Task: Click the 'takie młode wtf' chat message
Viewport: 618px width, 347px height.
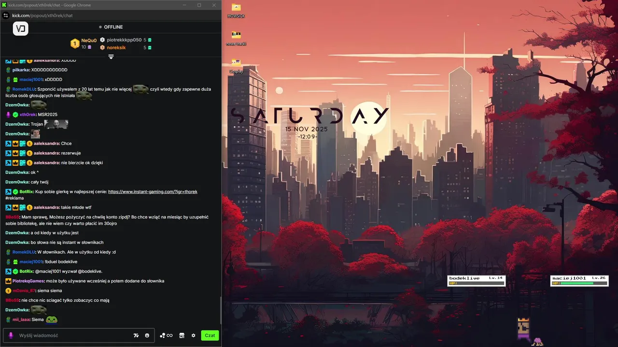Action: [x=76, y=207]
